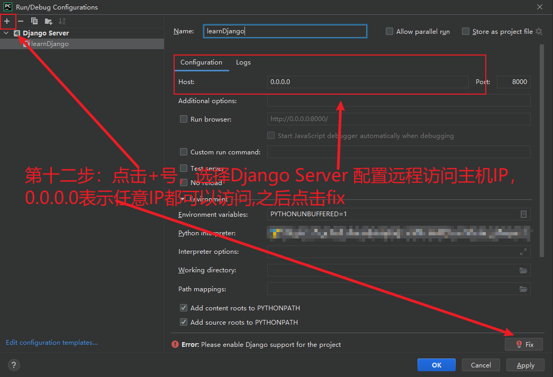Open Edit configuration templates link
Viewport: 553px width, 377px height.
click(x=52, y=343)
